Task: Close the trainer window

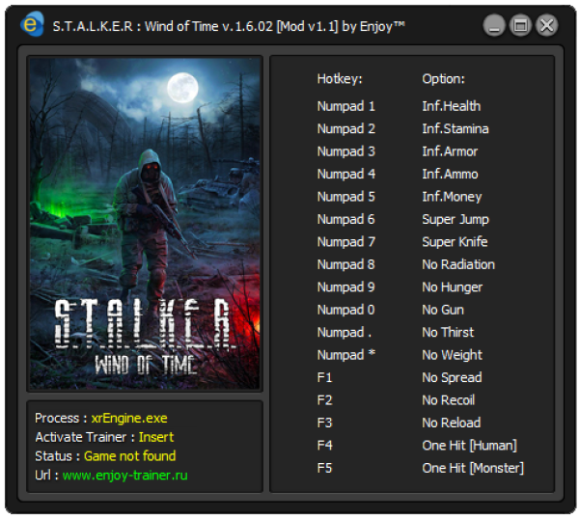Action: click(546, 25)
